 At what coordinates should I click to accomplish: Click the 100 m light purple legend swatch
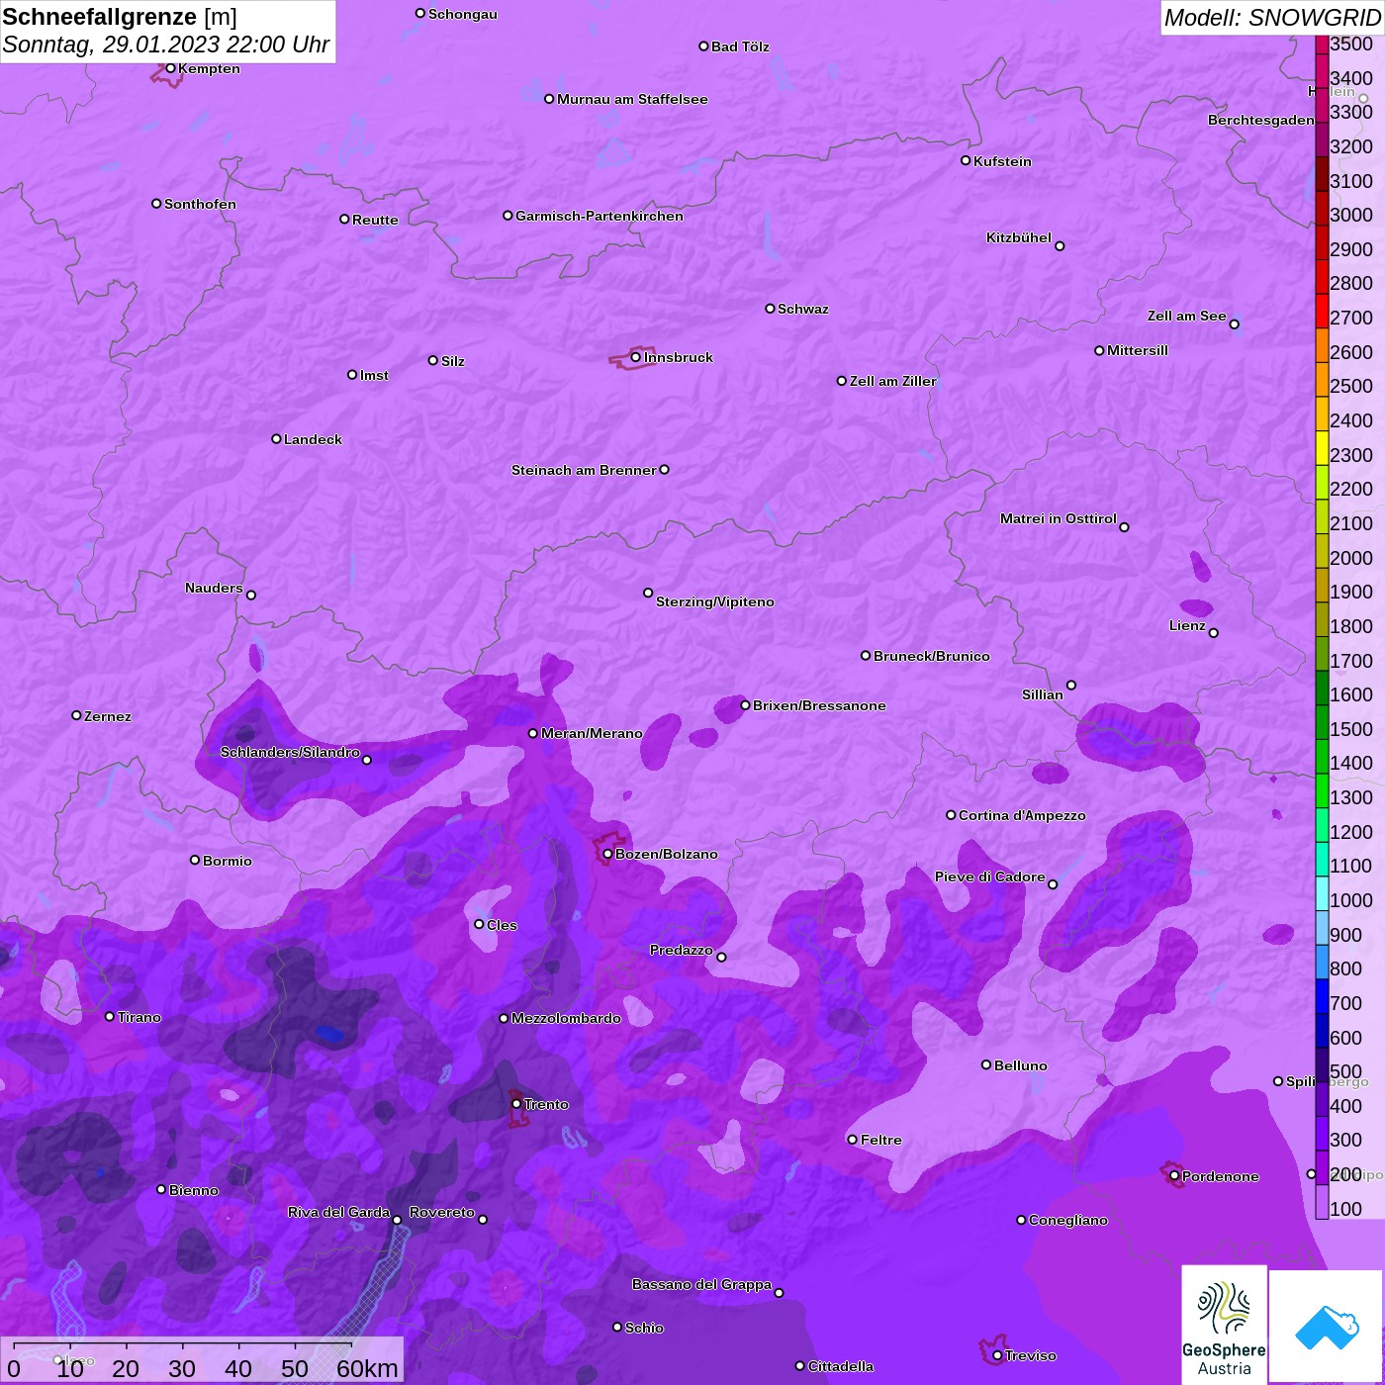click(x=1322, y=1202)
